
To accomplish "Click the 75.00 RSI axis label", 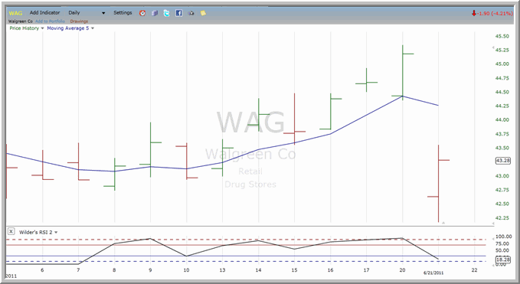I will pyautogui.click(x=502, y=244).
